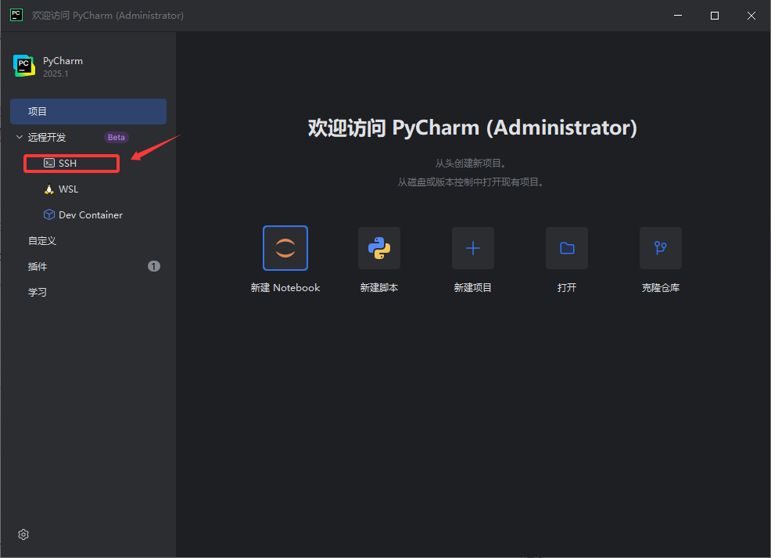Click the WSL penguin icon
Image resolution: width=771 pixels, height=558 pixels.
click(49, 189)
